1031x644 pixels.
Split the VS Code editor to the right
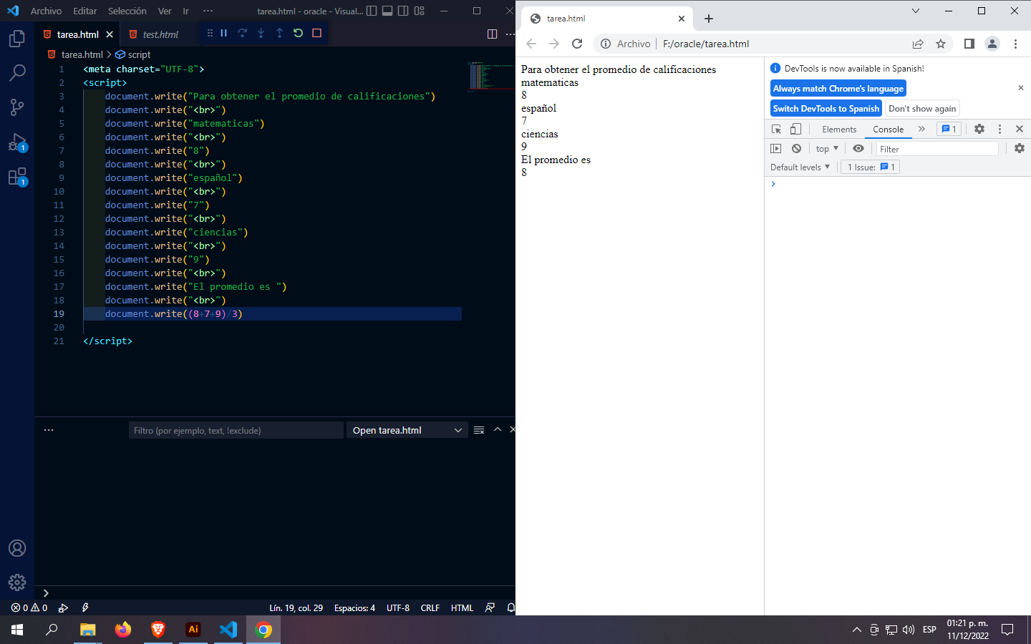click(493, 34)
